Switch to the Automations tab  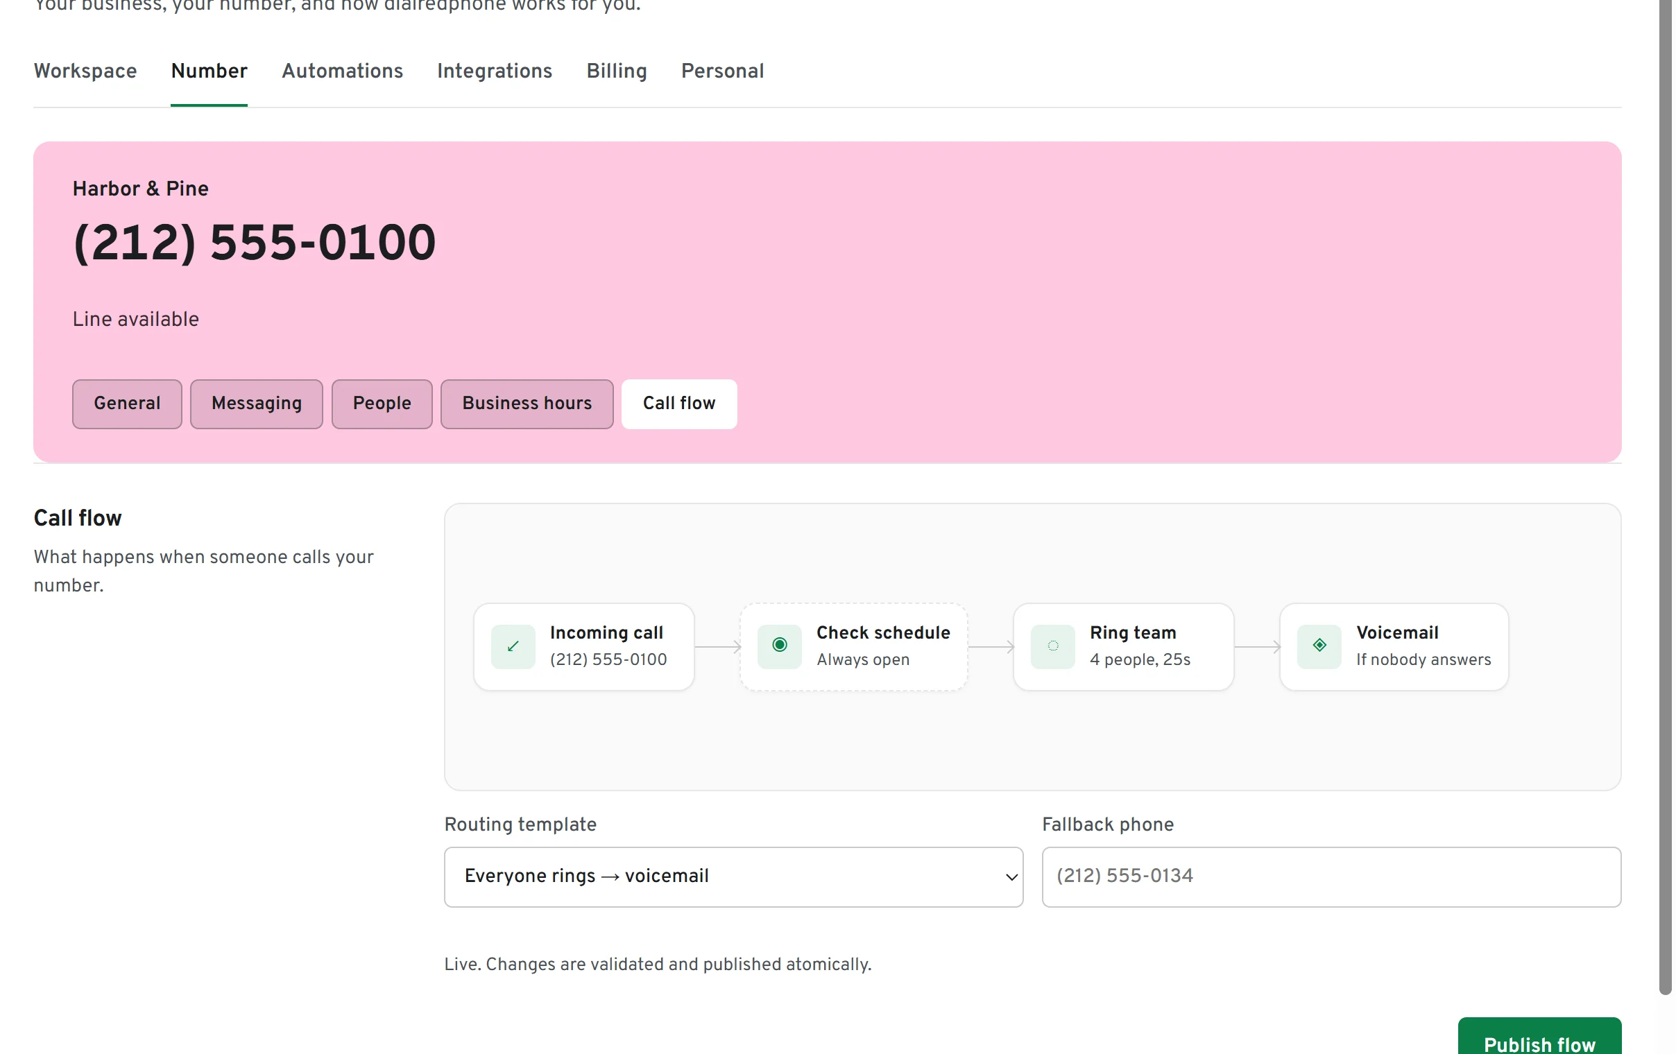343,71
